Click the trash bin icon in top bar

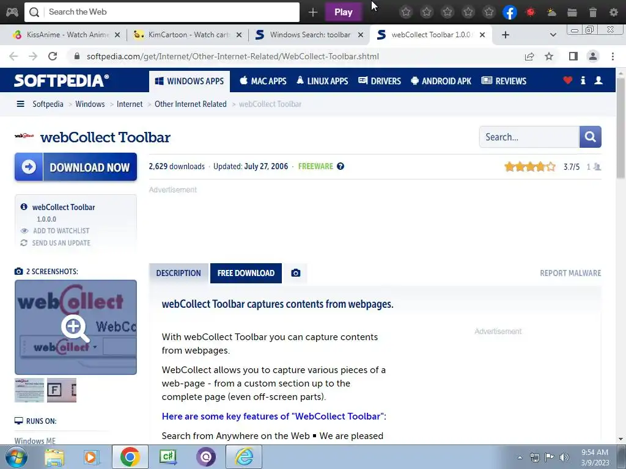click(593, 12)
